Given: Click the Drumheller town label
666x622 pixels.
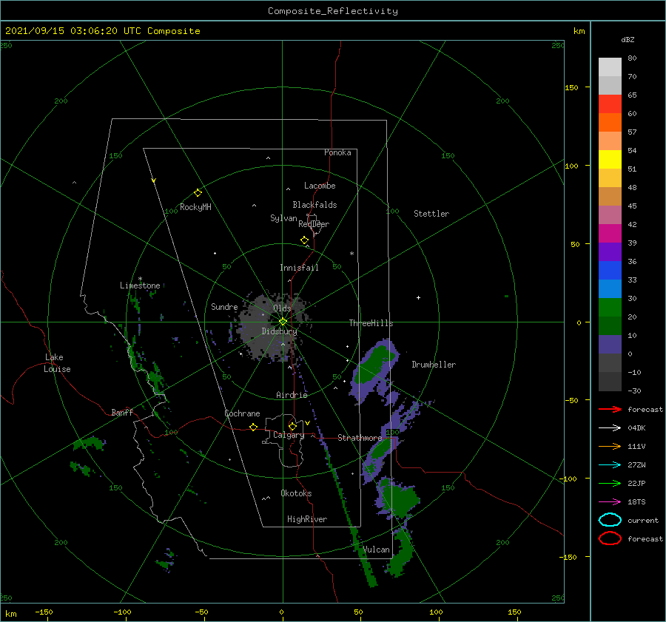Looking at the screenshot, I should (434, 365).
